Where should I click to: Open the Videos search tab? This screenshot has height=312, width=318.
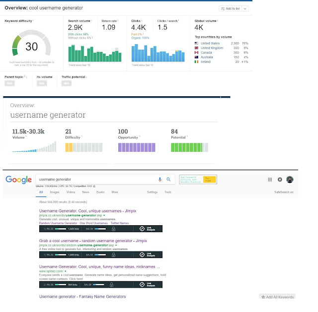[x=71, y=192]
